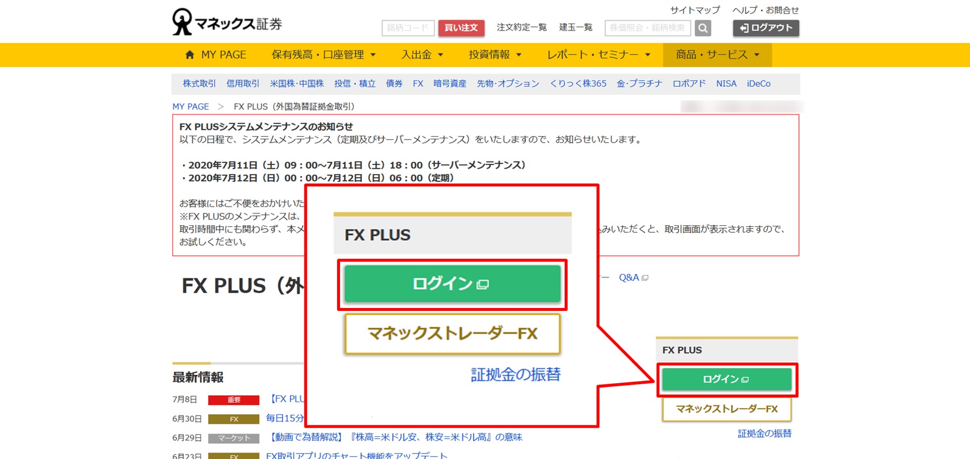Click the gray マーケット tag on 6月29日
The image size is (970, 459).
[x=234, y=438]
